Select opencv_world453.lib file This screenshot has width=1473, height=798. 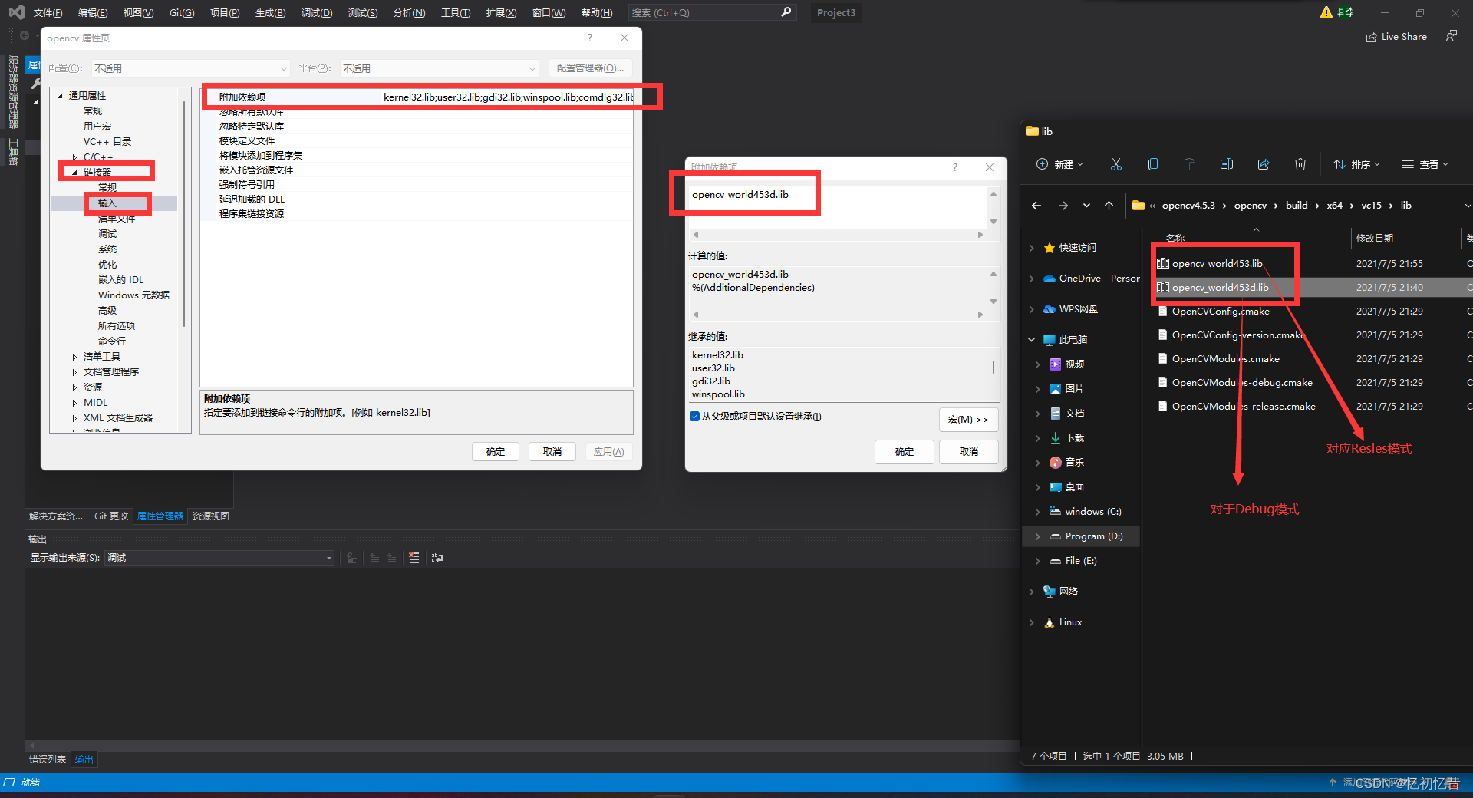1217,263
